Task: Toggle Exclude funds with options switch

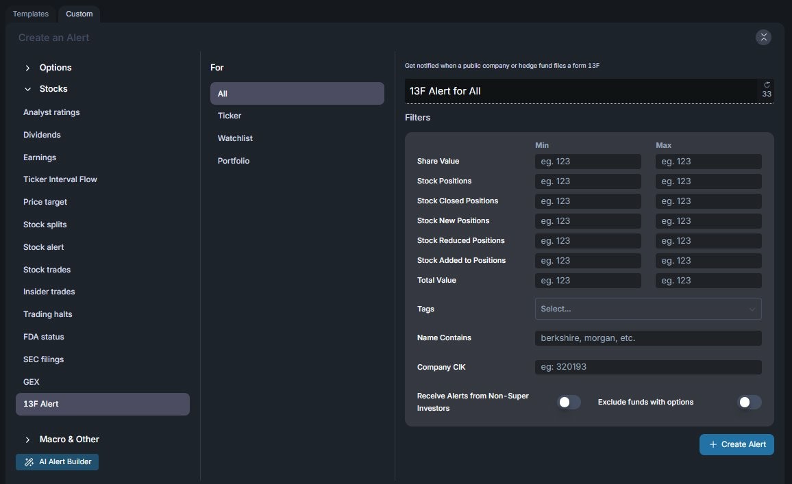Action: [x=749, y=403]
